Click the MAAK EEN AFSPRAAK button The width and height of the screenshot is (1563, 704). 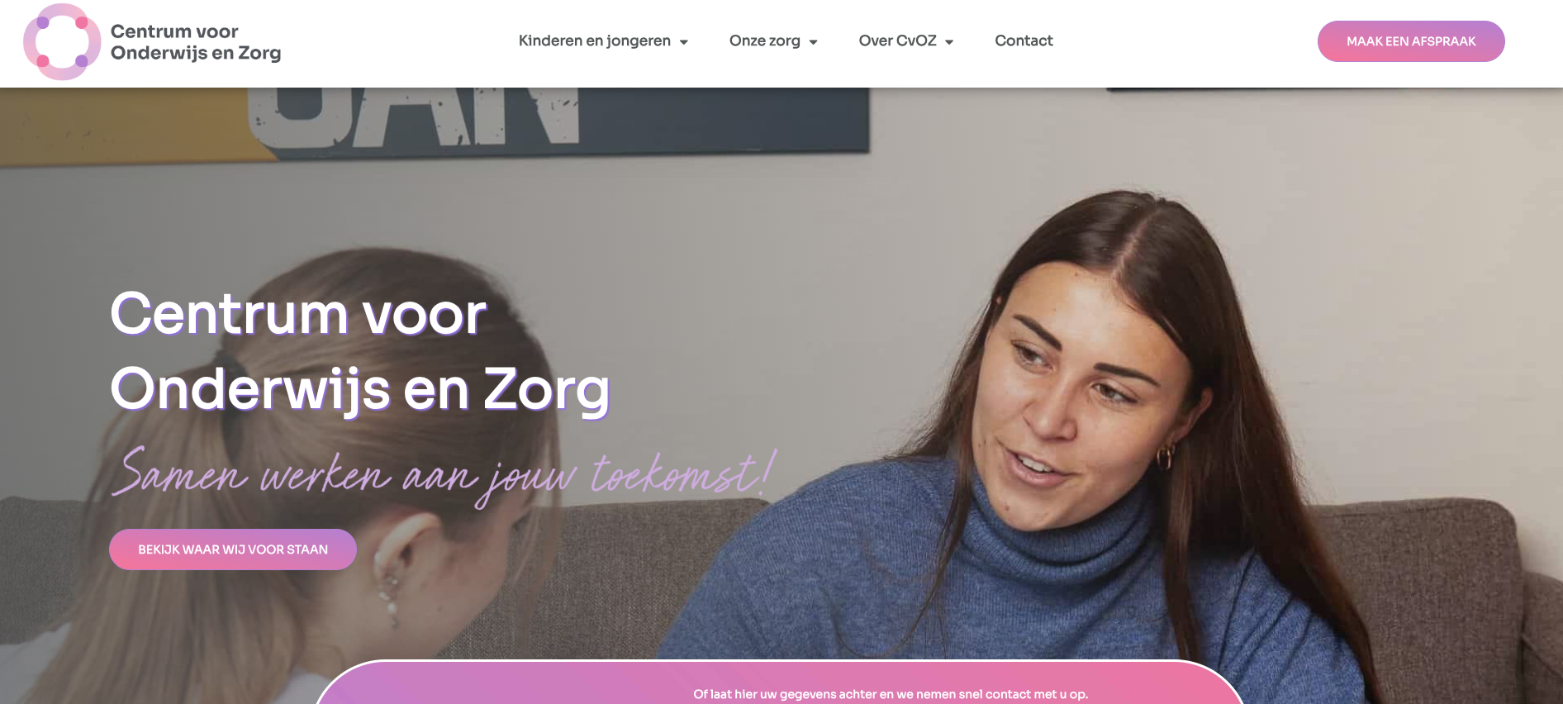point(1411,41)
